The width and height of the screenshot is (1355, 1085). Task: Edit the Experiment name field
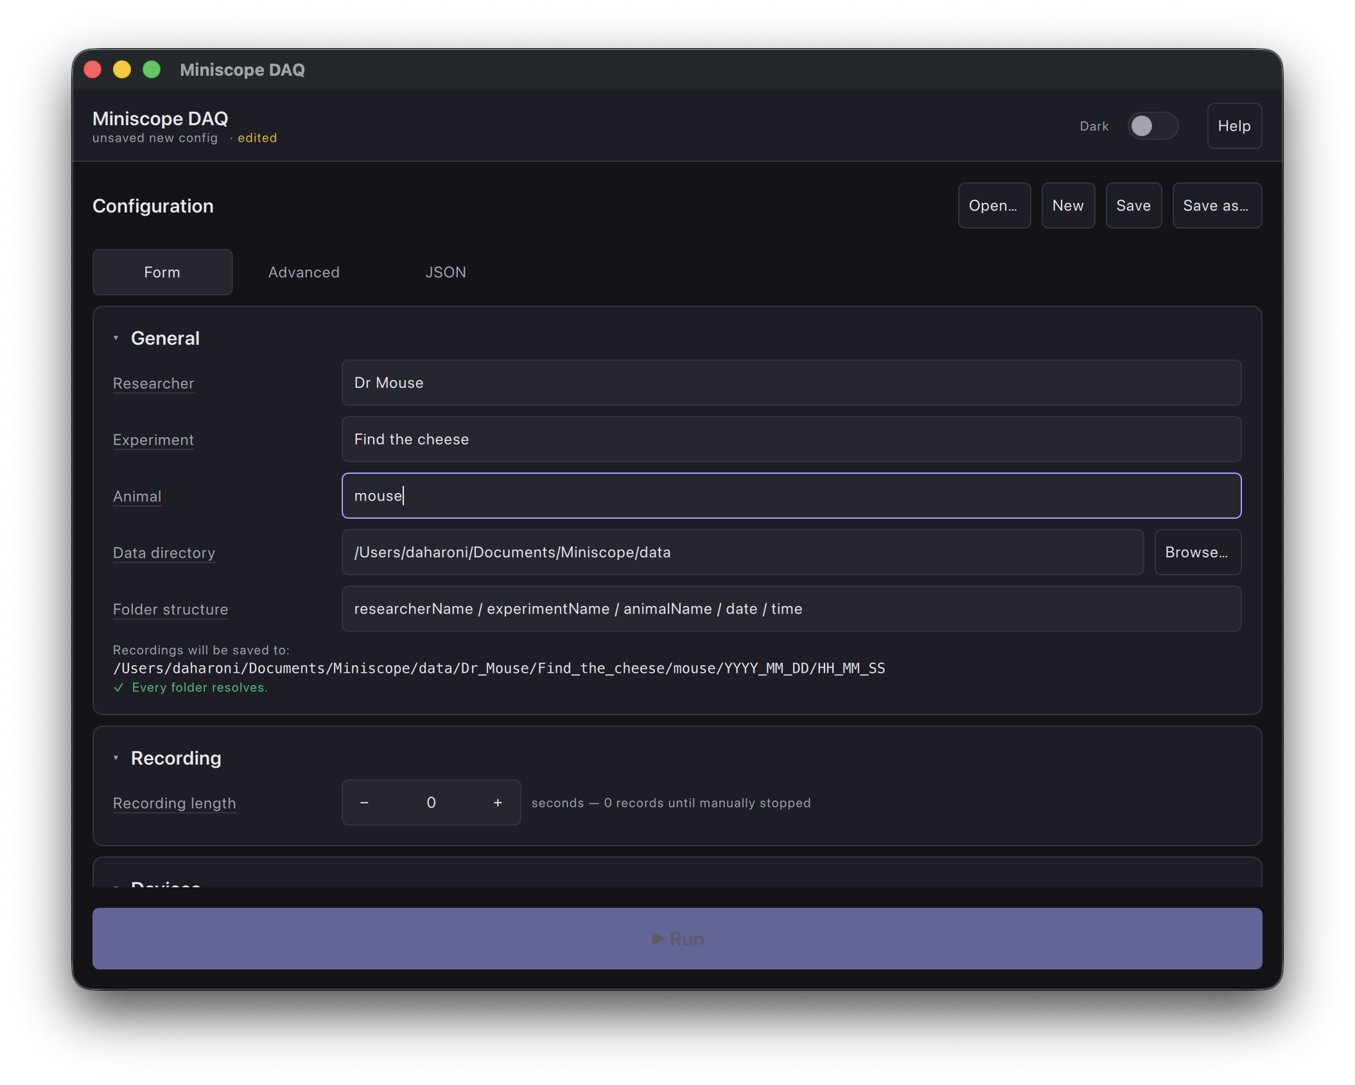[791, 439]
